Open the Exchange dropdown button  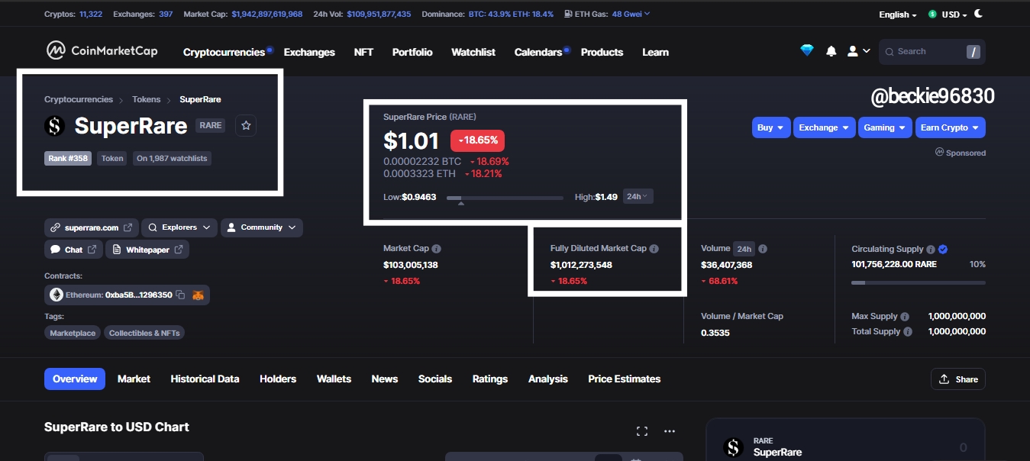(x=824, y=127)
